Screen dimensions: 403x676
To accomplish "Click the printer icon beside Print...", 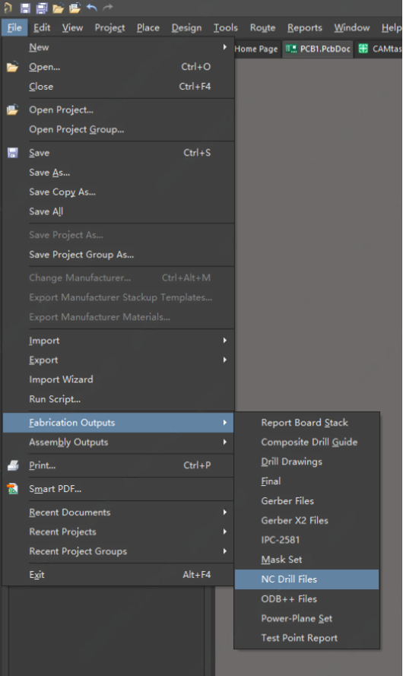I will tap(13, 465).
